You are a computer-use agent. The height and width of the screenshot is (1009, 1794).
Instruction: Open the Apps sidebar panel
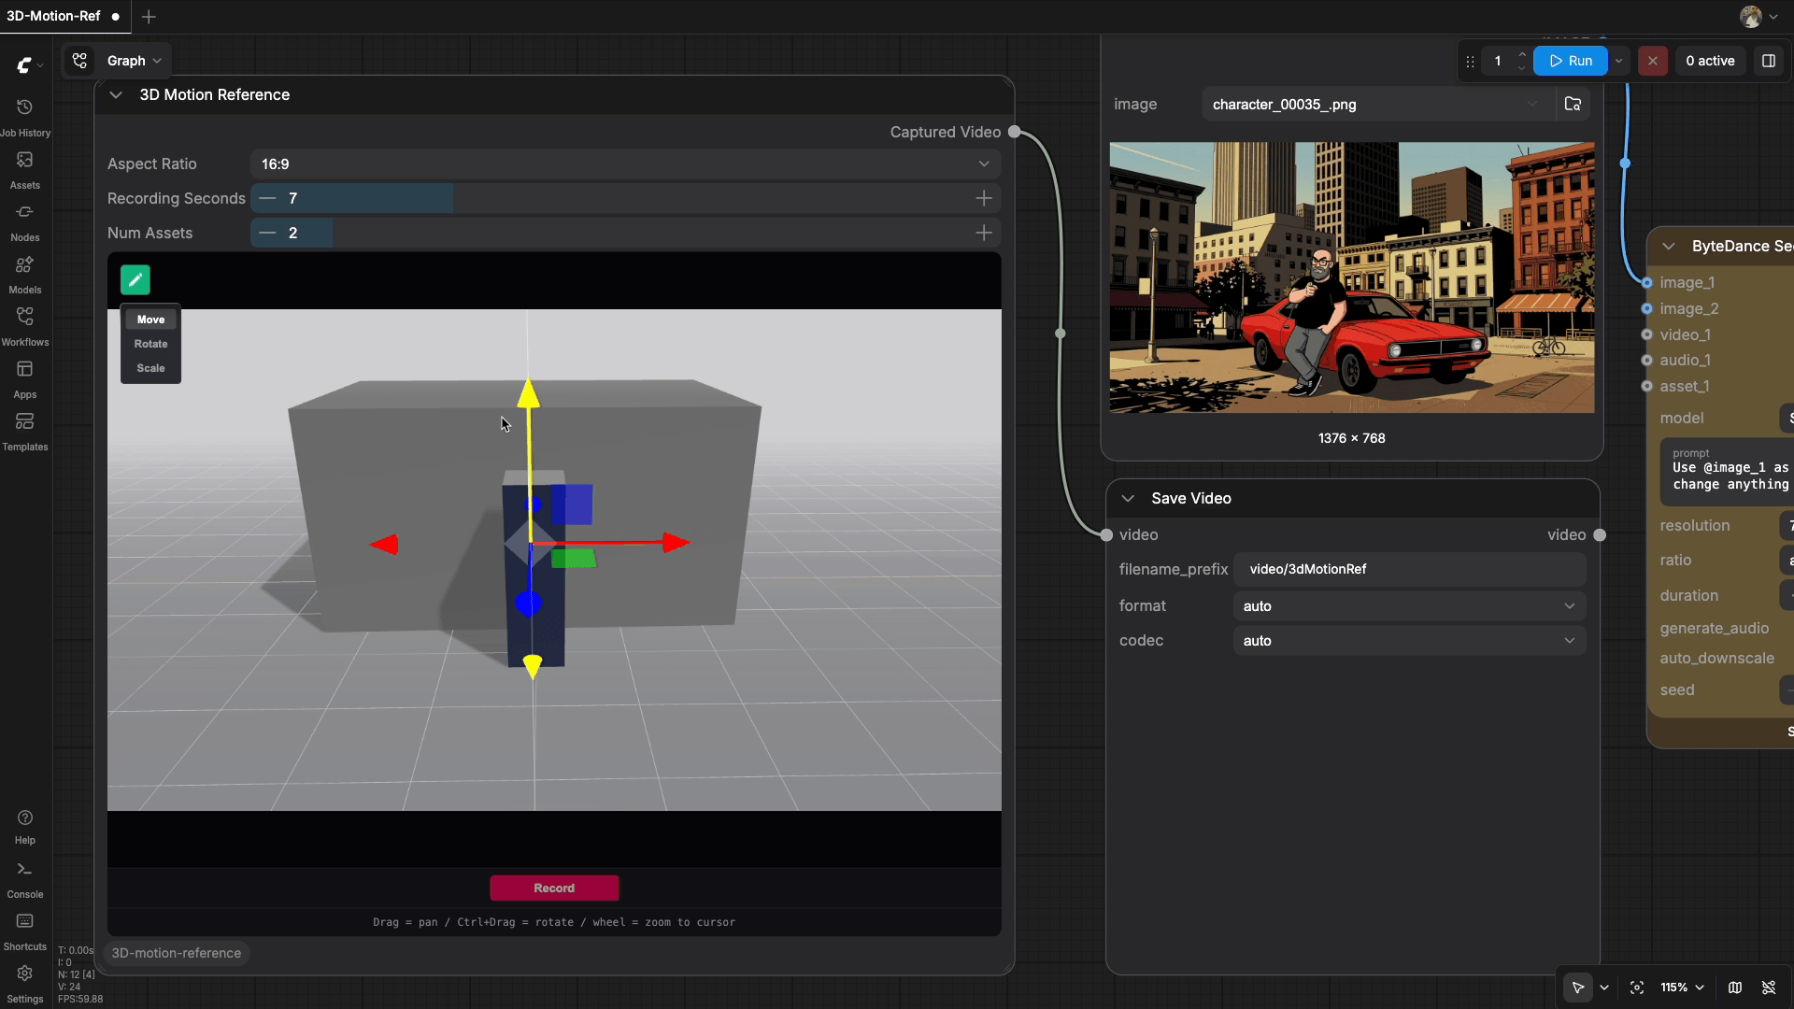coord(25,379)
